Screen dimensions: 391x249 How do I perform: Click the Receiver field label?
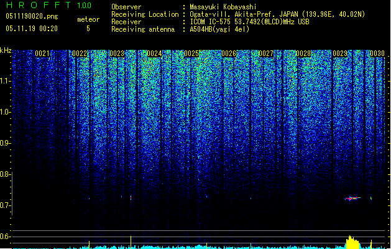coord(126,22)
